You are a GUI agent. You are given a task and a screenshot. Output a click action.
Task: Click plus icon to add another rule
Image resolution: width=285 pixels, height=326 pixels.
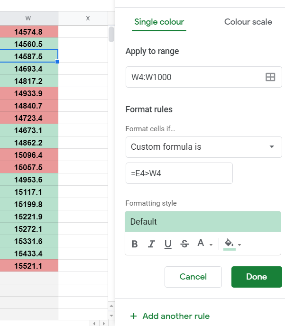click(x=133, y=316)
